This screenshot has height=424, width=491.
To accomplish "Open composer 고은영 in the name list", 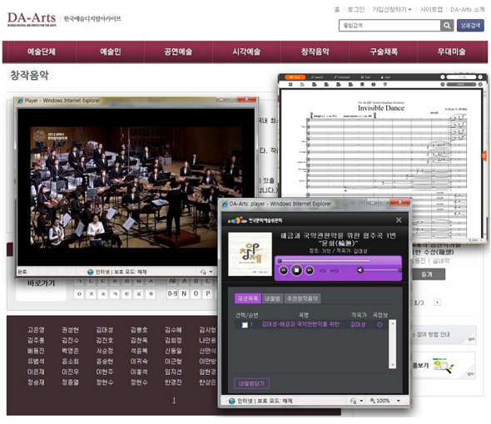I will tap(36, 330).
